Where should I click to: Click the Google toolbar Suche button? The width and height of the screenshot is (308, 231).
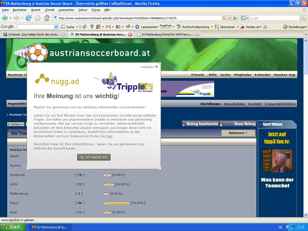pyautogui.click(x=68, y=27)
